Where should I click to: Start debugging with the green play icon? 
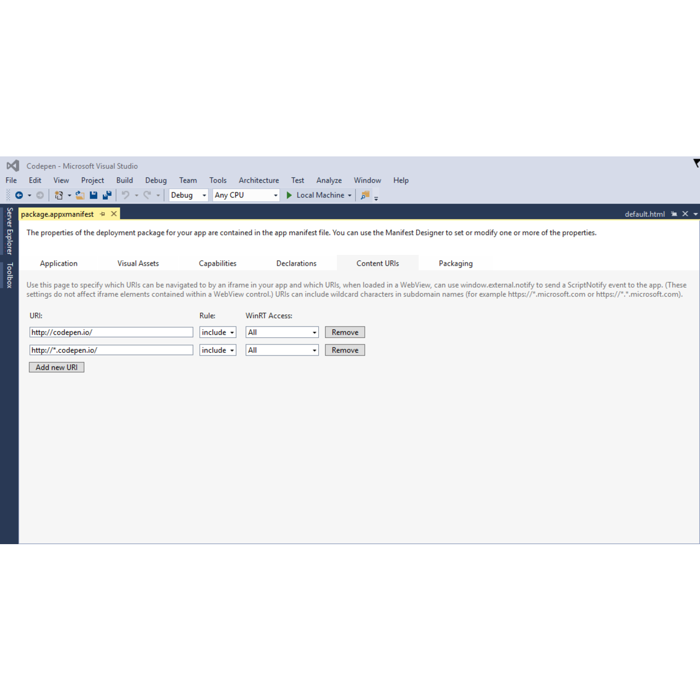pos(289,195)
